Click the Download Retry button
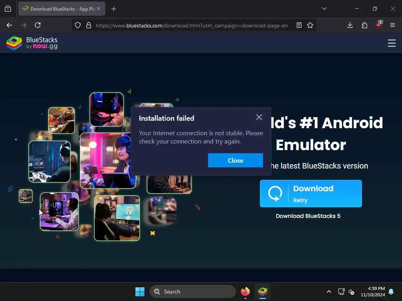 click(x=311, y=194)
